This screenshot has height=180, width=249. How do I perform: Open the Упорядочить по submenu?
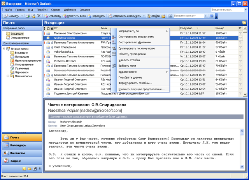tap(140, 31)
